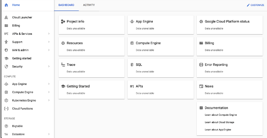Expand the Compute Engine submenu chevron

(49, 92)
